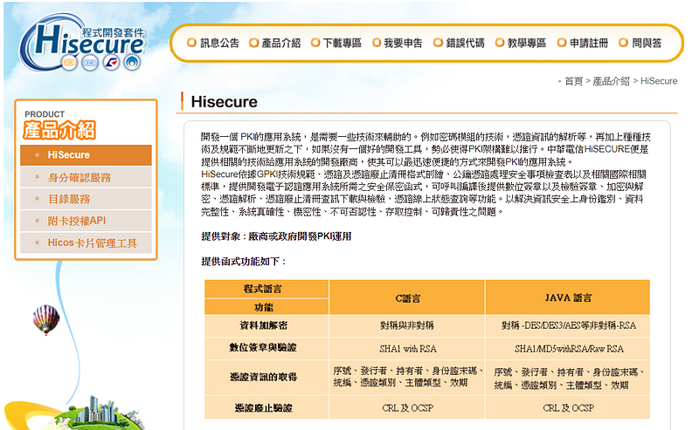
Task: Click the 對稱-DES/DES3/AES等非對稱-RSA cell
Action: click(568, 326)
